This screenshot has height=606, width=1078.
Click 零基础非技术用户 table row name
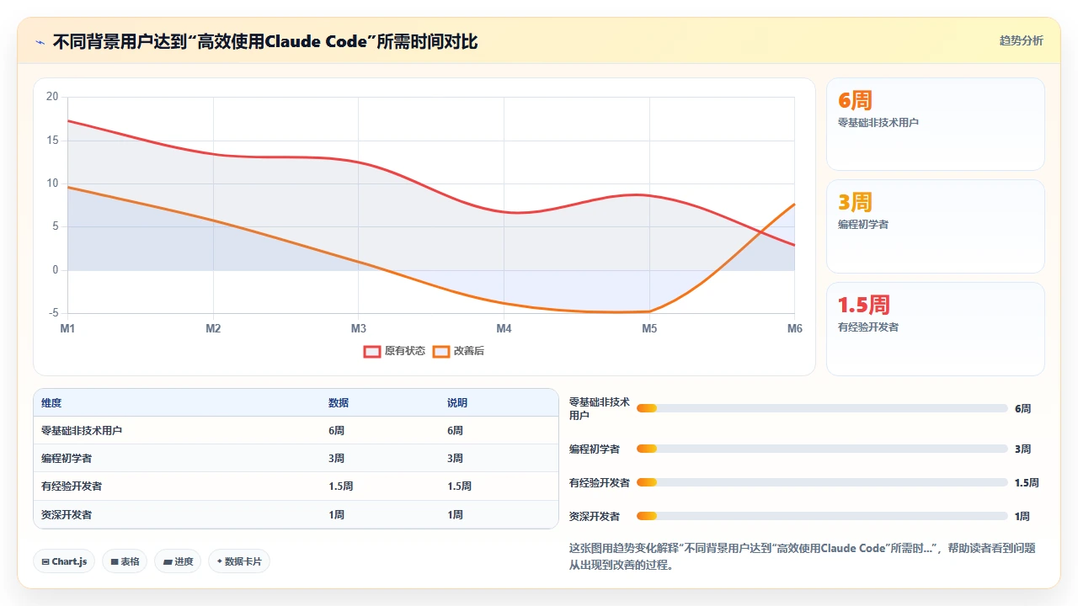[x=82, y=431]
